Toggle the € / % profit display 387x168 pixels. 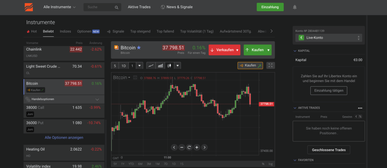(x=358, y=117)
